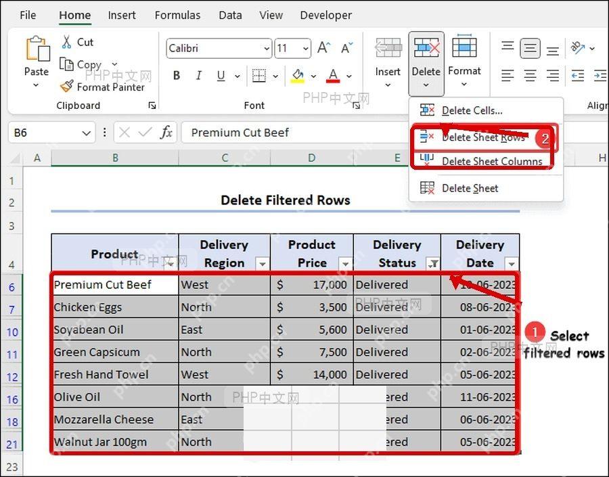Toggle Underline formatting

click(x=221, y=75)
